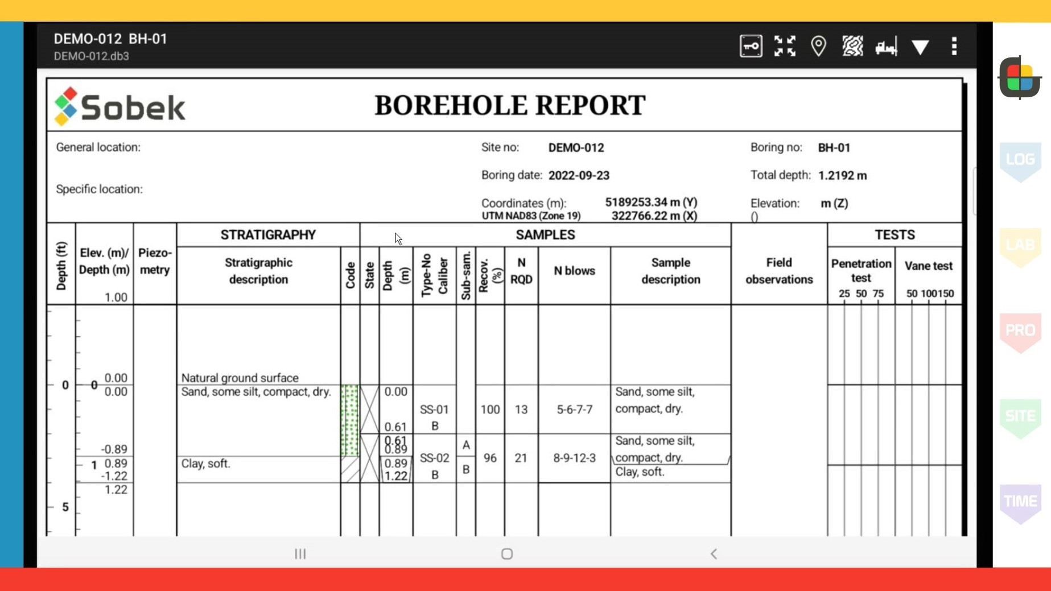
Task: Click N value 21
Action: point(521,458)
